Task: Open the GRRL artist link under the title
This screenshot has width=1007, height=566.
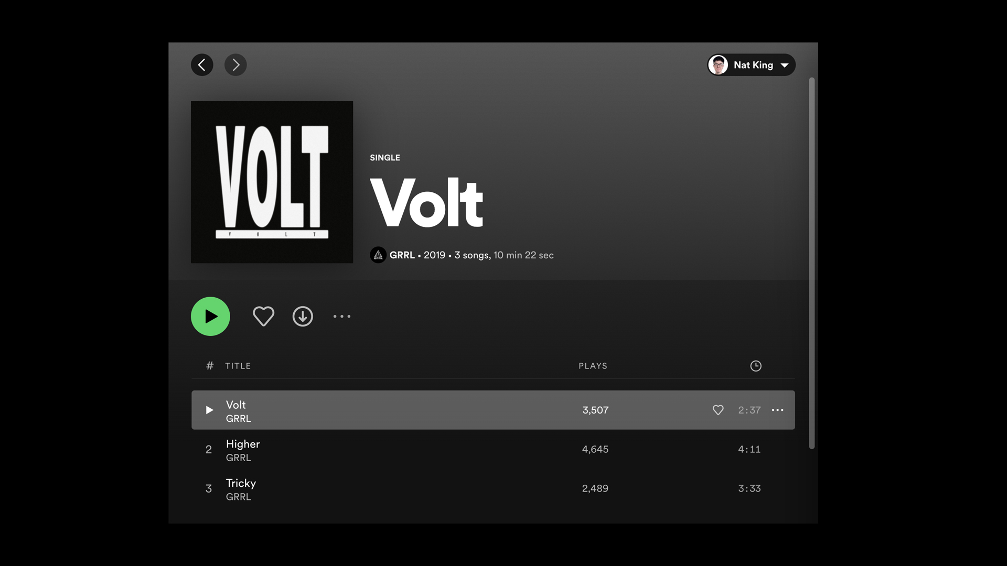Action: tap(402, 255)
